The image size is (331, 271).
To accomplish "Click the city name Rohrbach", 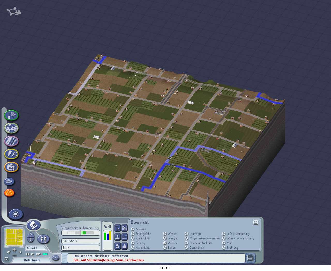I will pos(32,260).
